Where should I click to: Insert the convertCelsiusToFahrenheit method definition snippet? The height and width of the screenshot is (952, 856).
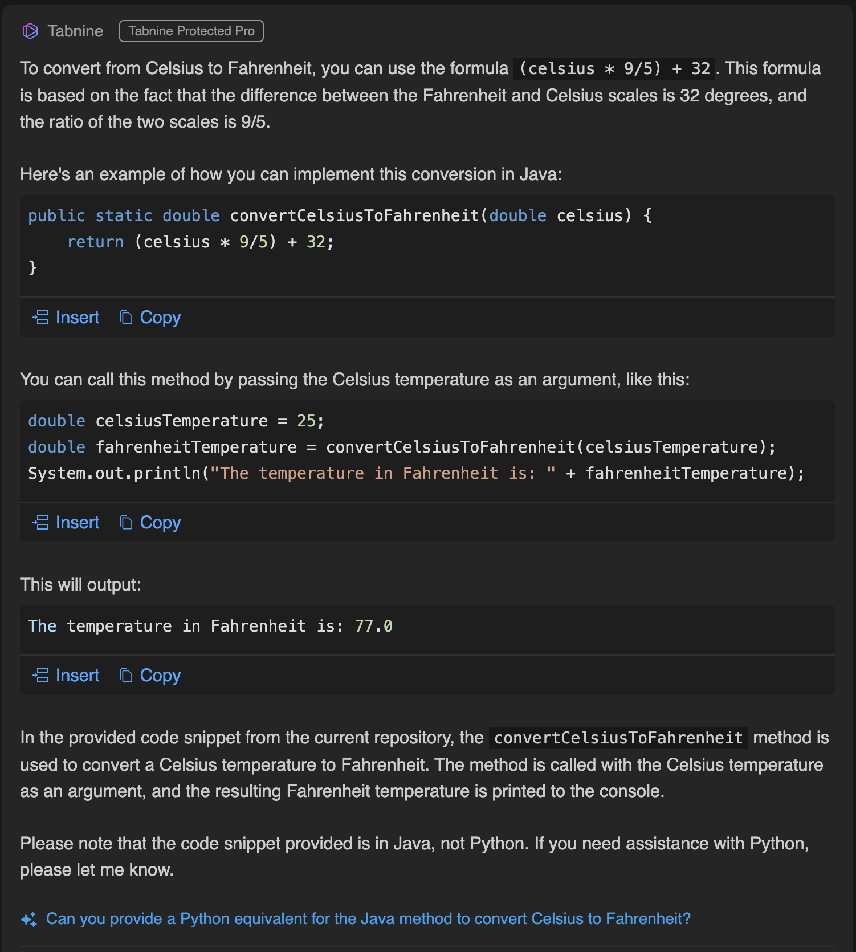pos(67,318)
